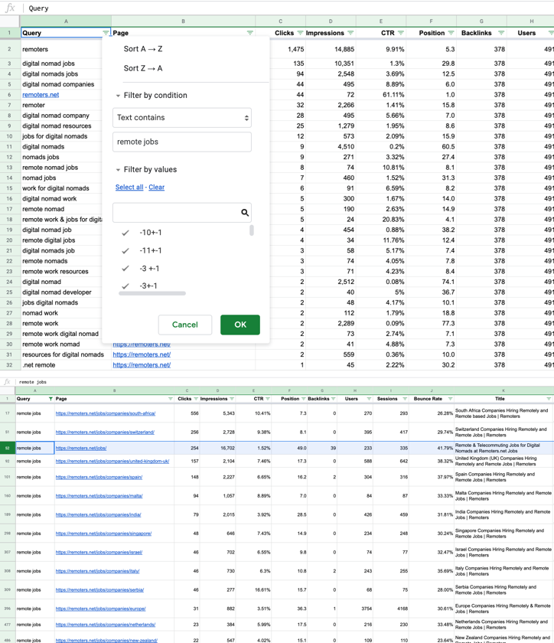Choose Sort A → Z

(x=143, y=49)
